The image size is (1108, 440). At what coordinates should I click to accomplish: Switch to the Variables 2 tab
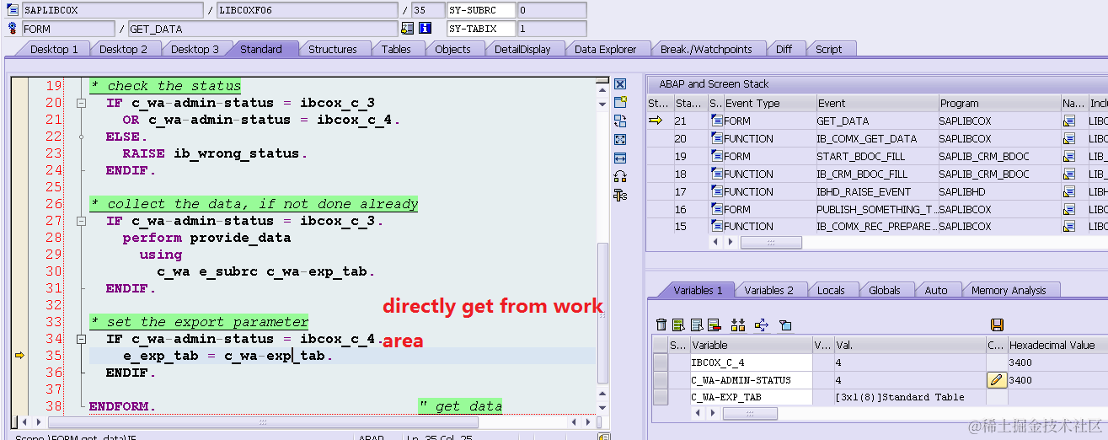[x=768, y=290]
